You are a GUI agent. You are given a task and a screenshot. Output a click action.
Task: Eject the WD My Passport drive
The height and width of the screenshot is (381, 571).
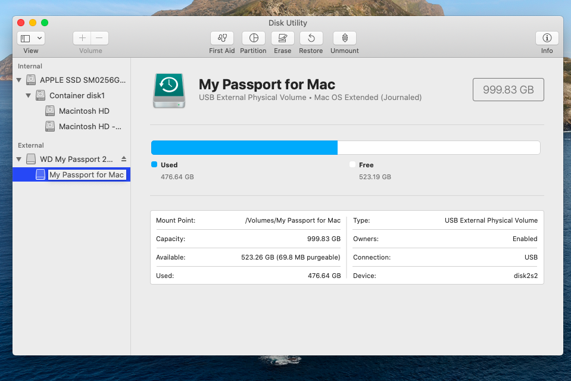point(124,159)
